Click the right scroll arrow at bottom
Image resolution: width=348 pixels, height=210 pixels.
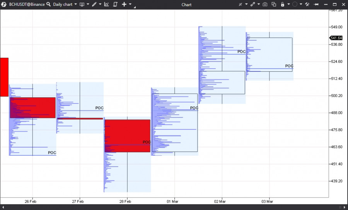pyautogui.click(x=345, y=207)
